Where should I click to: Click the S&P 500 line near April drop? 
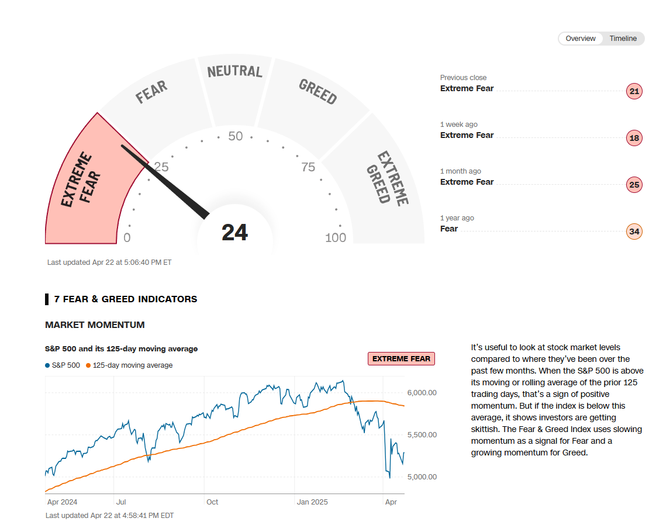pos(386,462)
